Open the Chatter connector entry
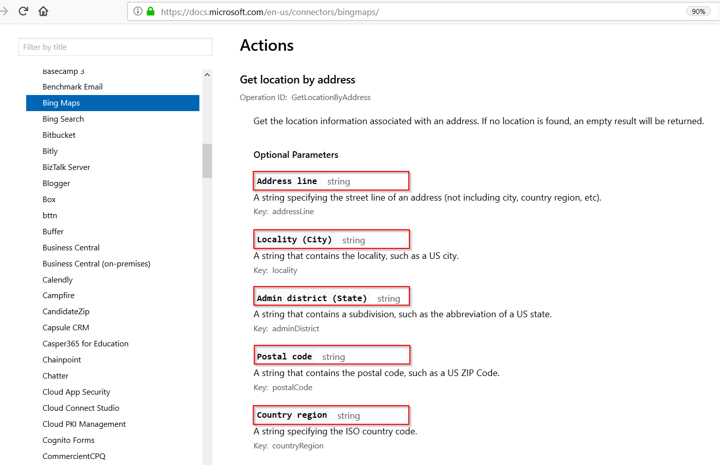720x465 pixels. point(55,376)
